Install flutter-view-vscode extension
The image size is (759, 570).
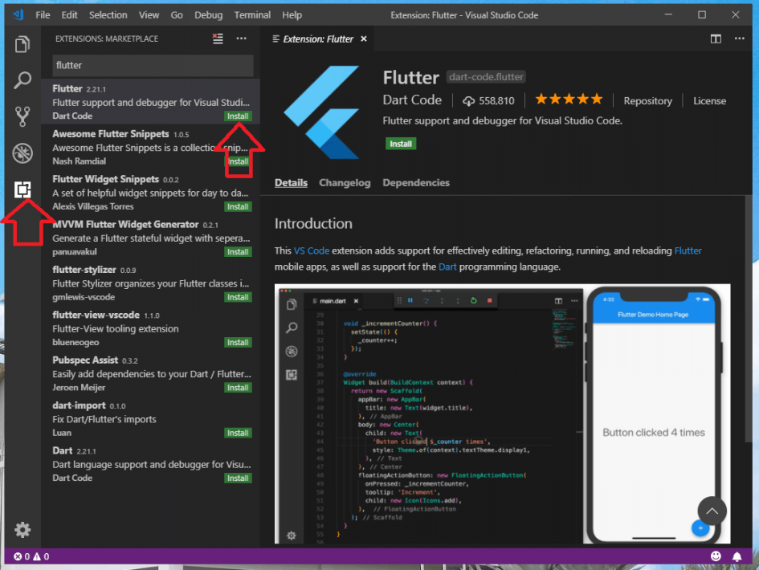(x=238, y=343)
